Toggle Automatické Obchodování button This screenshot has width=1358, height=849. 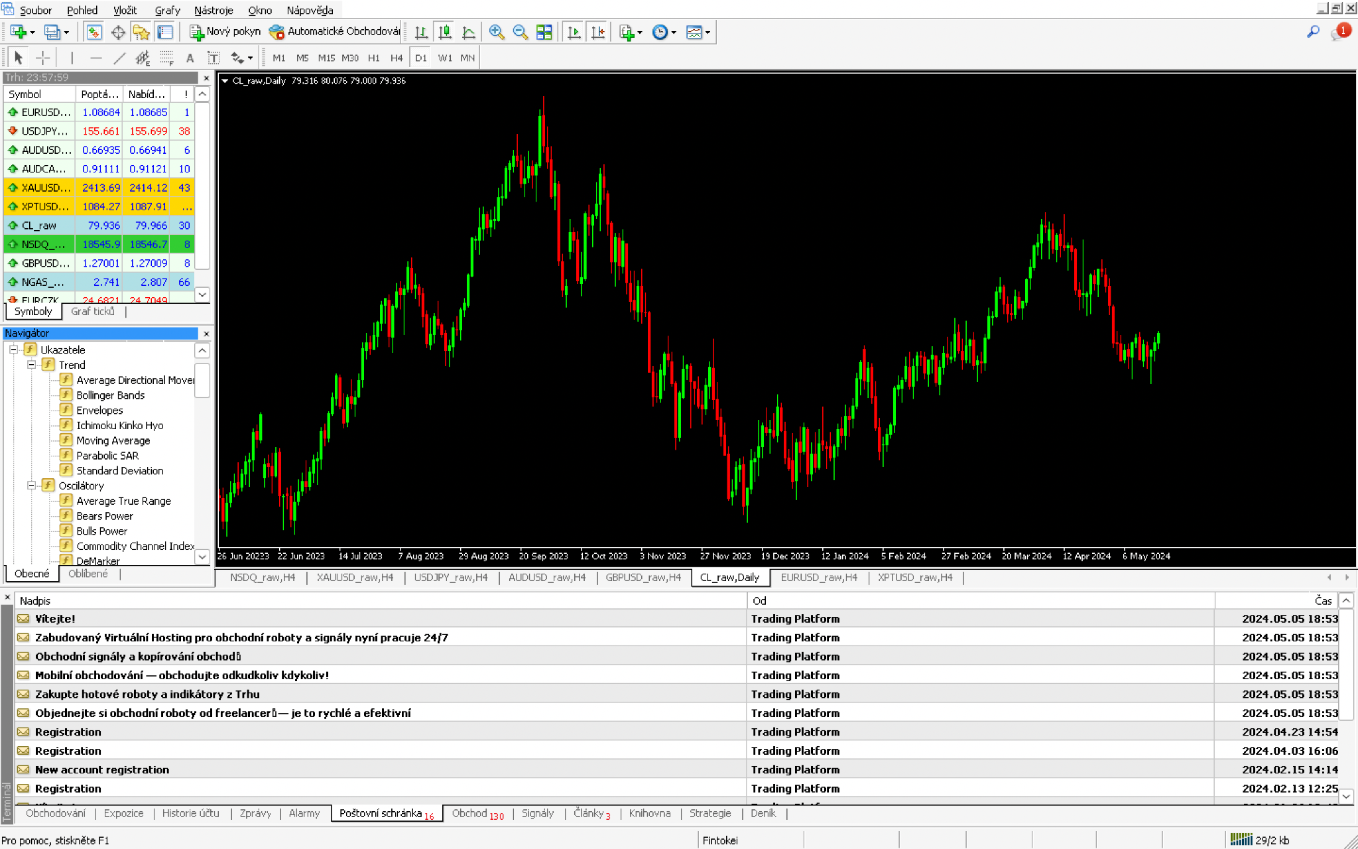coord(335,32)
